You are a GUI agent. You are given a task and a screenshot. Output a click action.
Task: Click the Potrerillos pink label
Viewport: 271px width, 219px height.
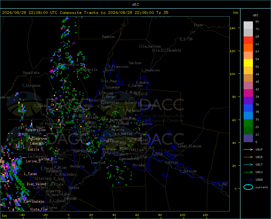36,130
